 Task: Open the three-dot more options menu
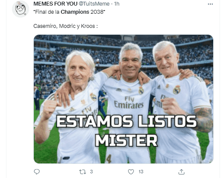pos(210,4)
